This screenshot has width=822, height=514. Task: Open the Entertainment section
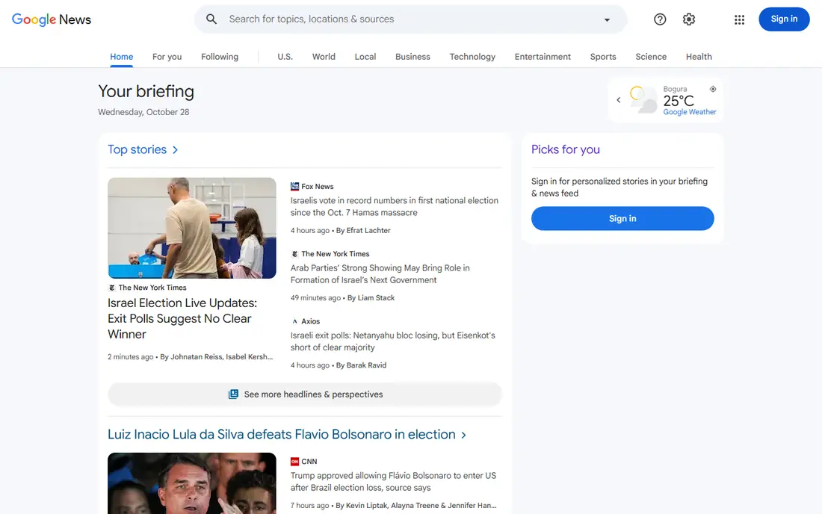(543, 57)
